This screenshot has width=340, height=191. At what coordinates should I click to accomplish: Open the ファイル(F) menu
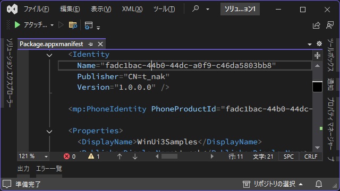[x=37, y=9]
